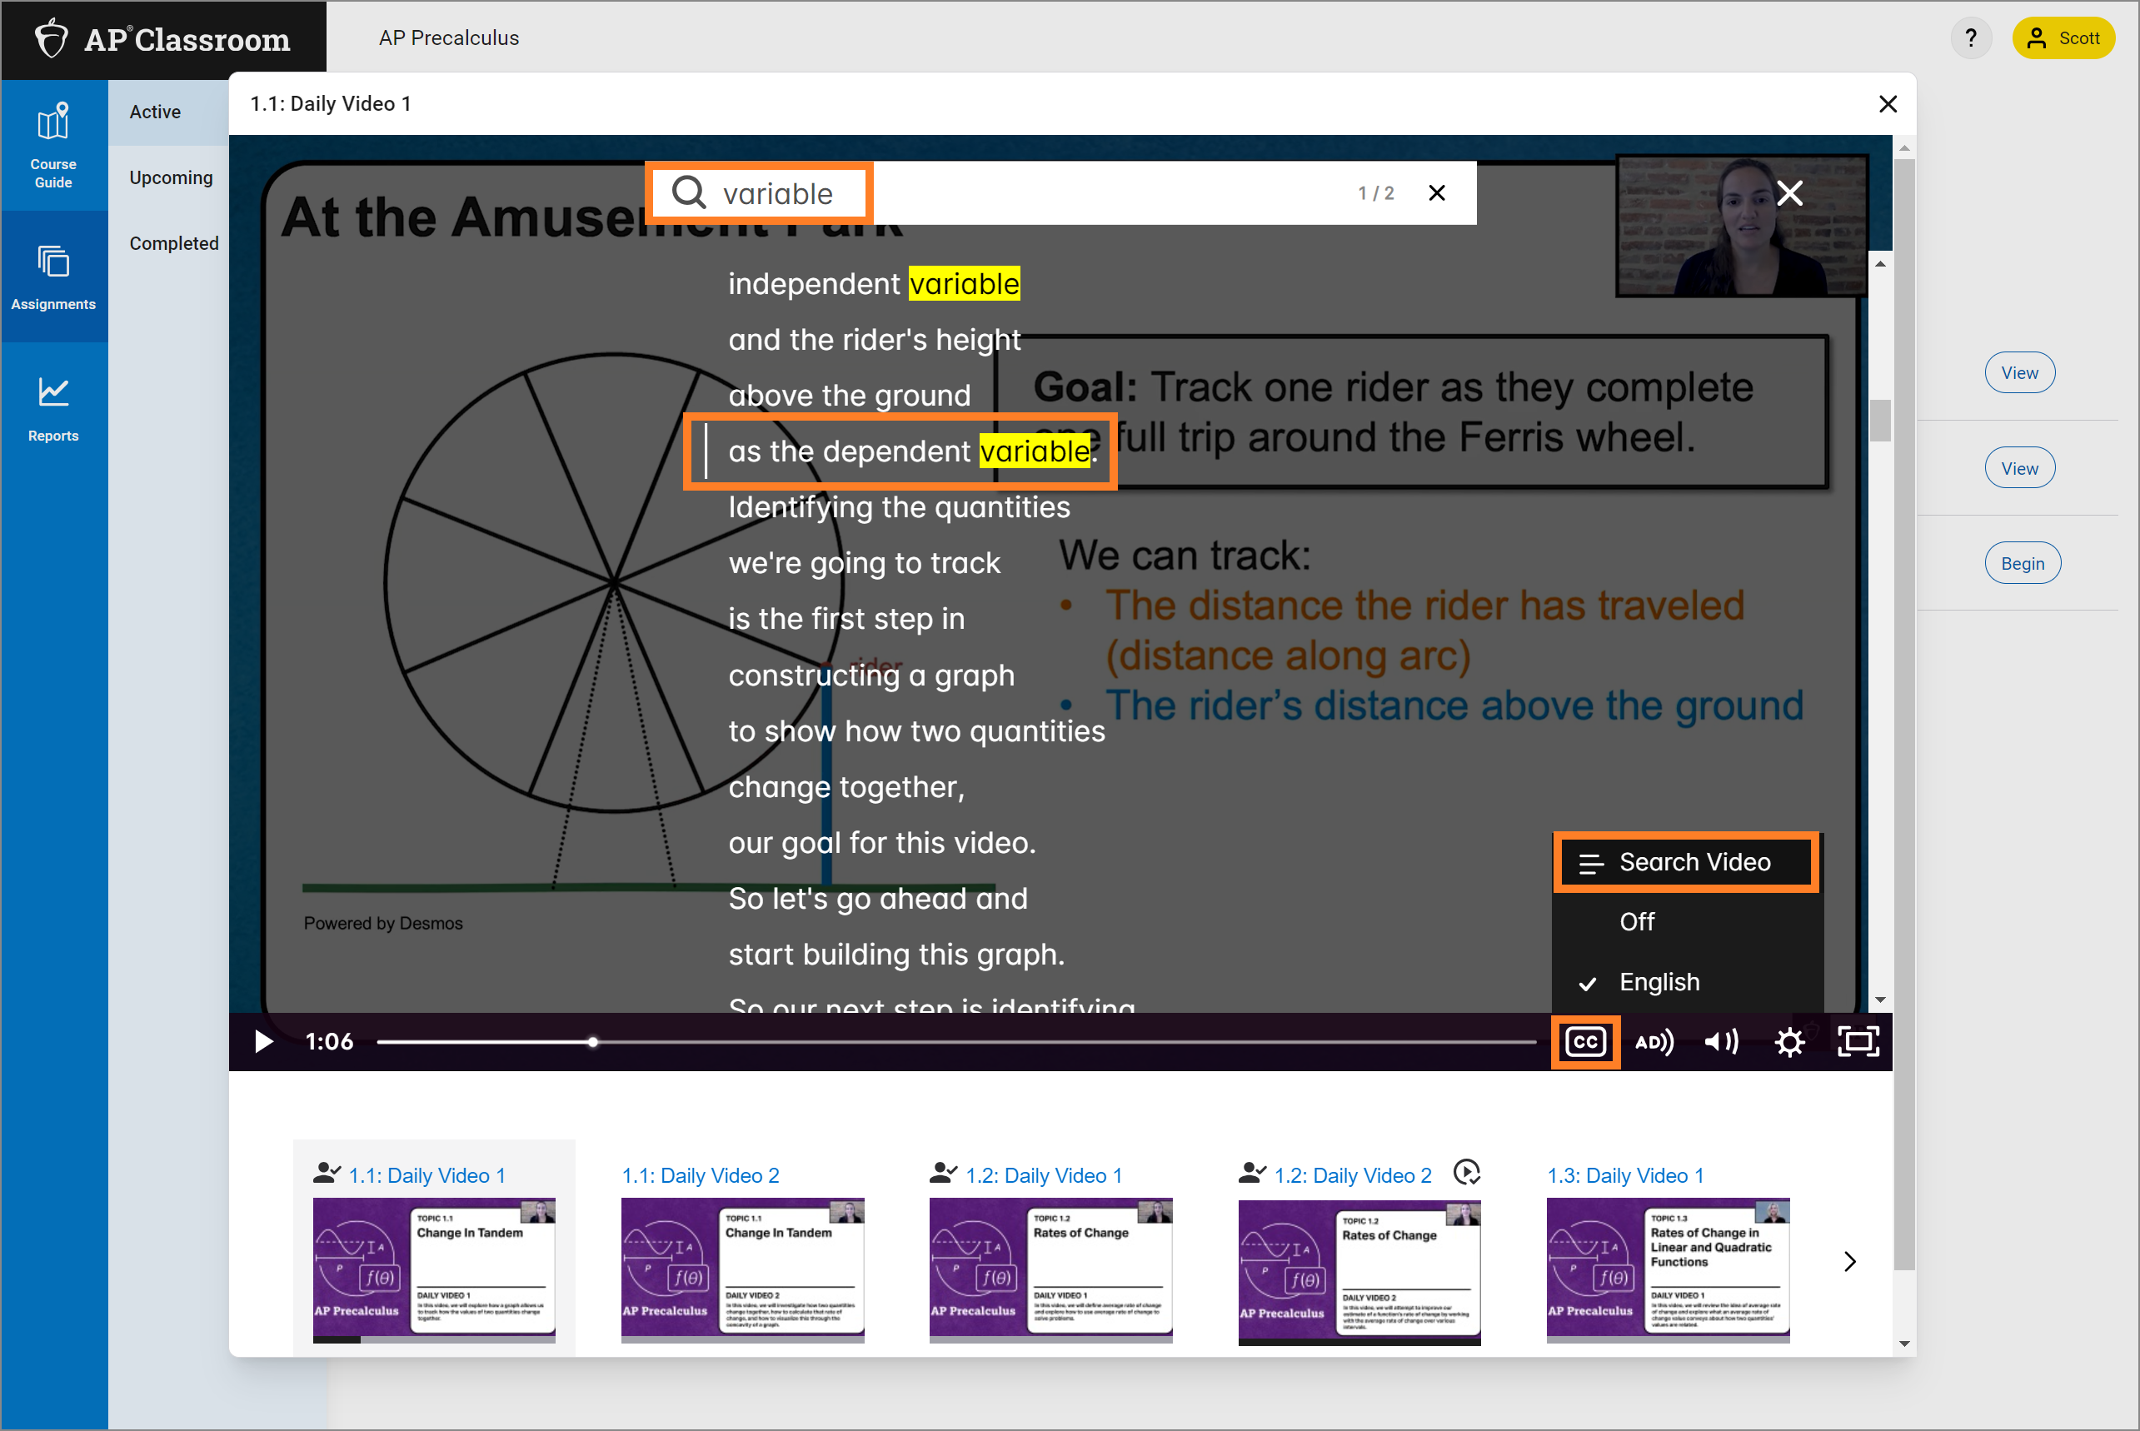Click View button for first assignment

click(2018, 372)
